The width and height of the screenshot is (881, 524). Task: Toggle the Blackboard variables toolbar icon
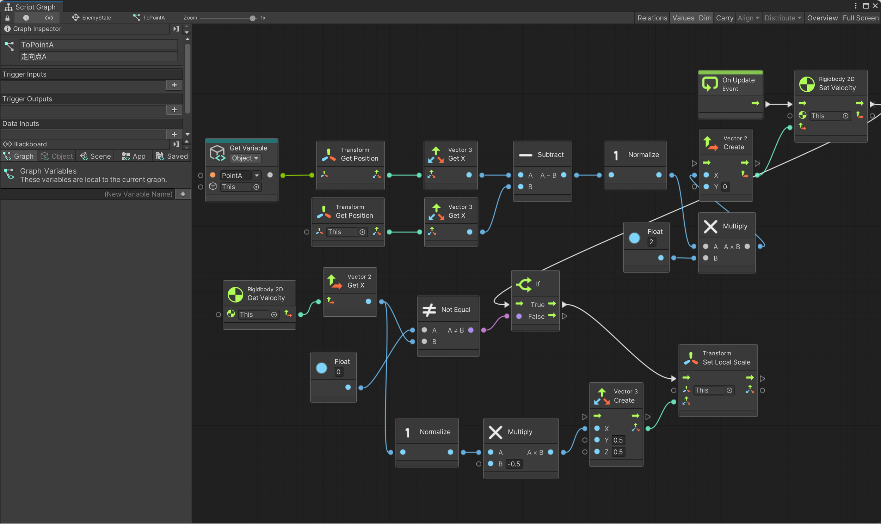pos(49,18)
